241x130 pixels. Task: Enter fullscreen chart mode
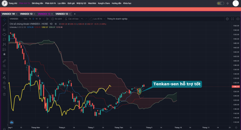(233, 19)
